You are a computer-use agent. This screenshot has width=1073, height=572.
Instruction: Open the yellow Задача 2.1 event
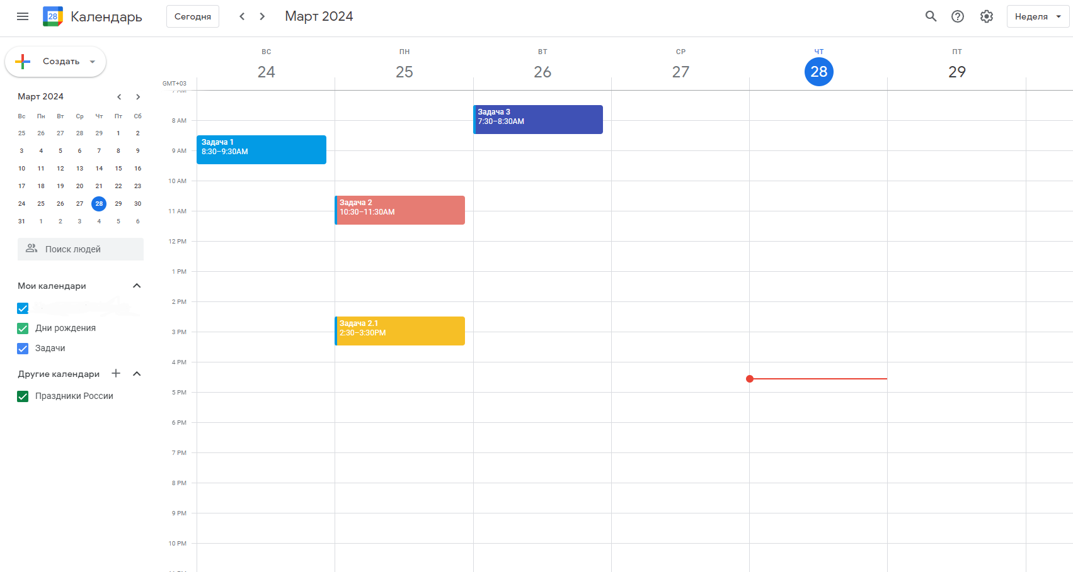click(400, 331)
